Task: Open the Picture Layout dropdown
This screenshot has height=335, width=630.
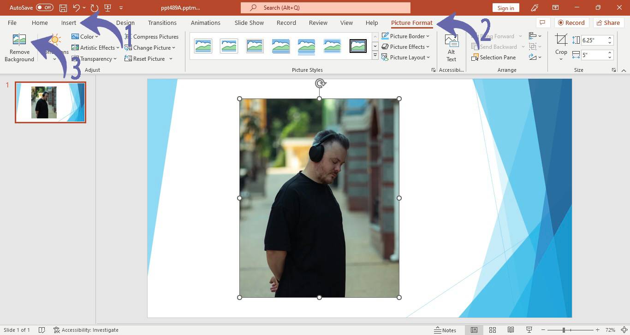Action: pyautogui.click(x=405, y=58)
